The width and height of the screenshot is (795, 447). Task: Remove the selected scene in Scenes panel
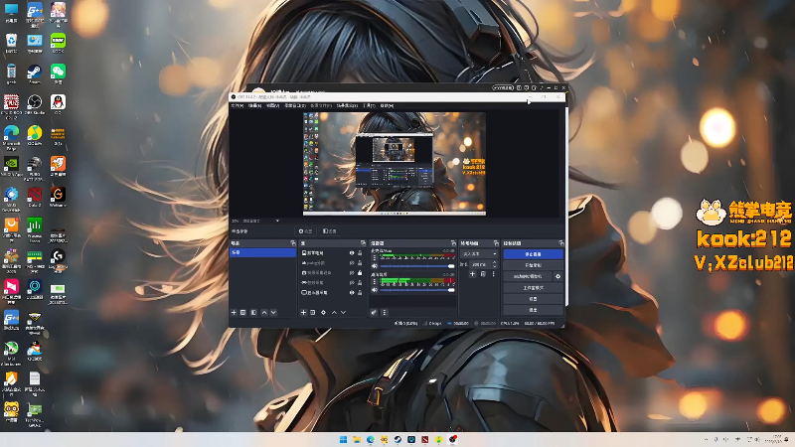[x=242, y=313]
